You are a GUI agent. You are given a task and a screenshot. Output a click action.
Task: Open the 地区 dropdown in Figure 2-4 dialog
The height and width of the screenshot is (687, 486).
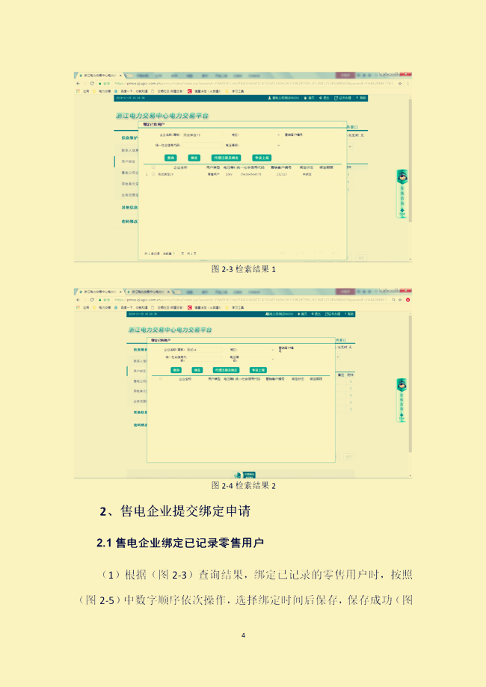click(x=256, y=349)
